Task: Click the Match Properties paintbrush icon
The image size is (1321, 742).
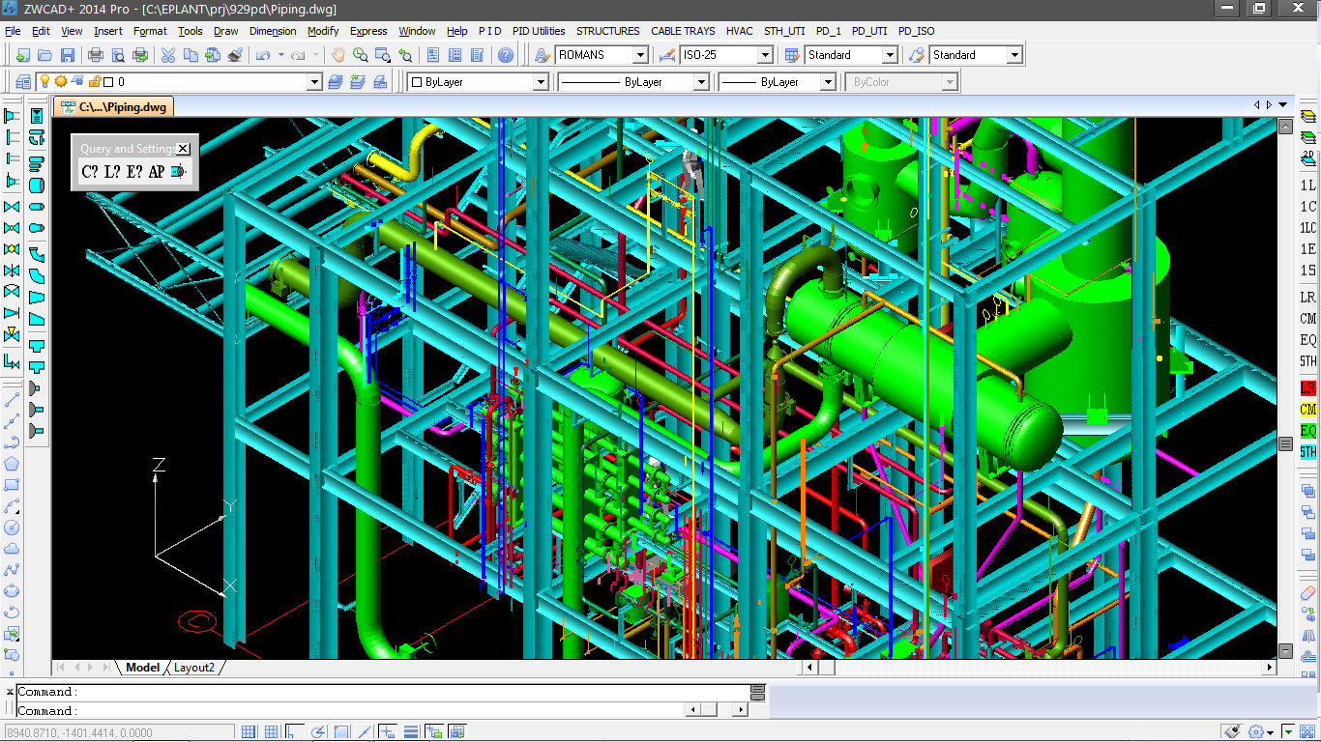Action: coord(235,55)
